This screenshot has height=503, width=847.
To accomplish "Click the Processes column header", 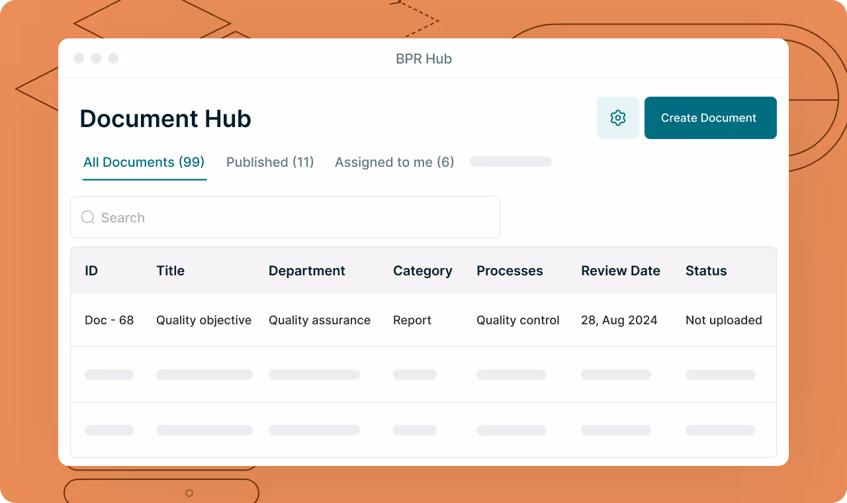I will coord(510,271).
